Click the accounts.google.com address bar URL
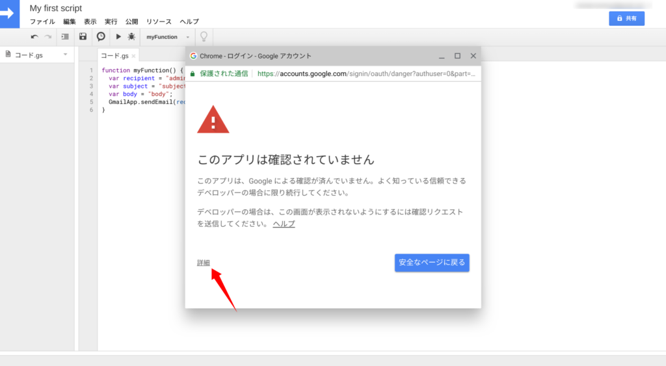 pos(366,73)
